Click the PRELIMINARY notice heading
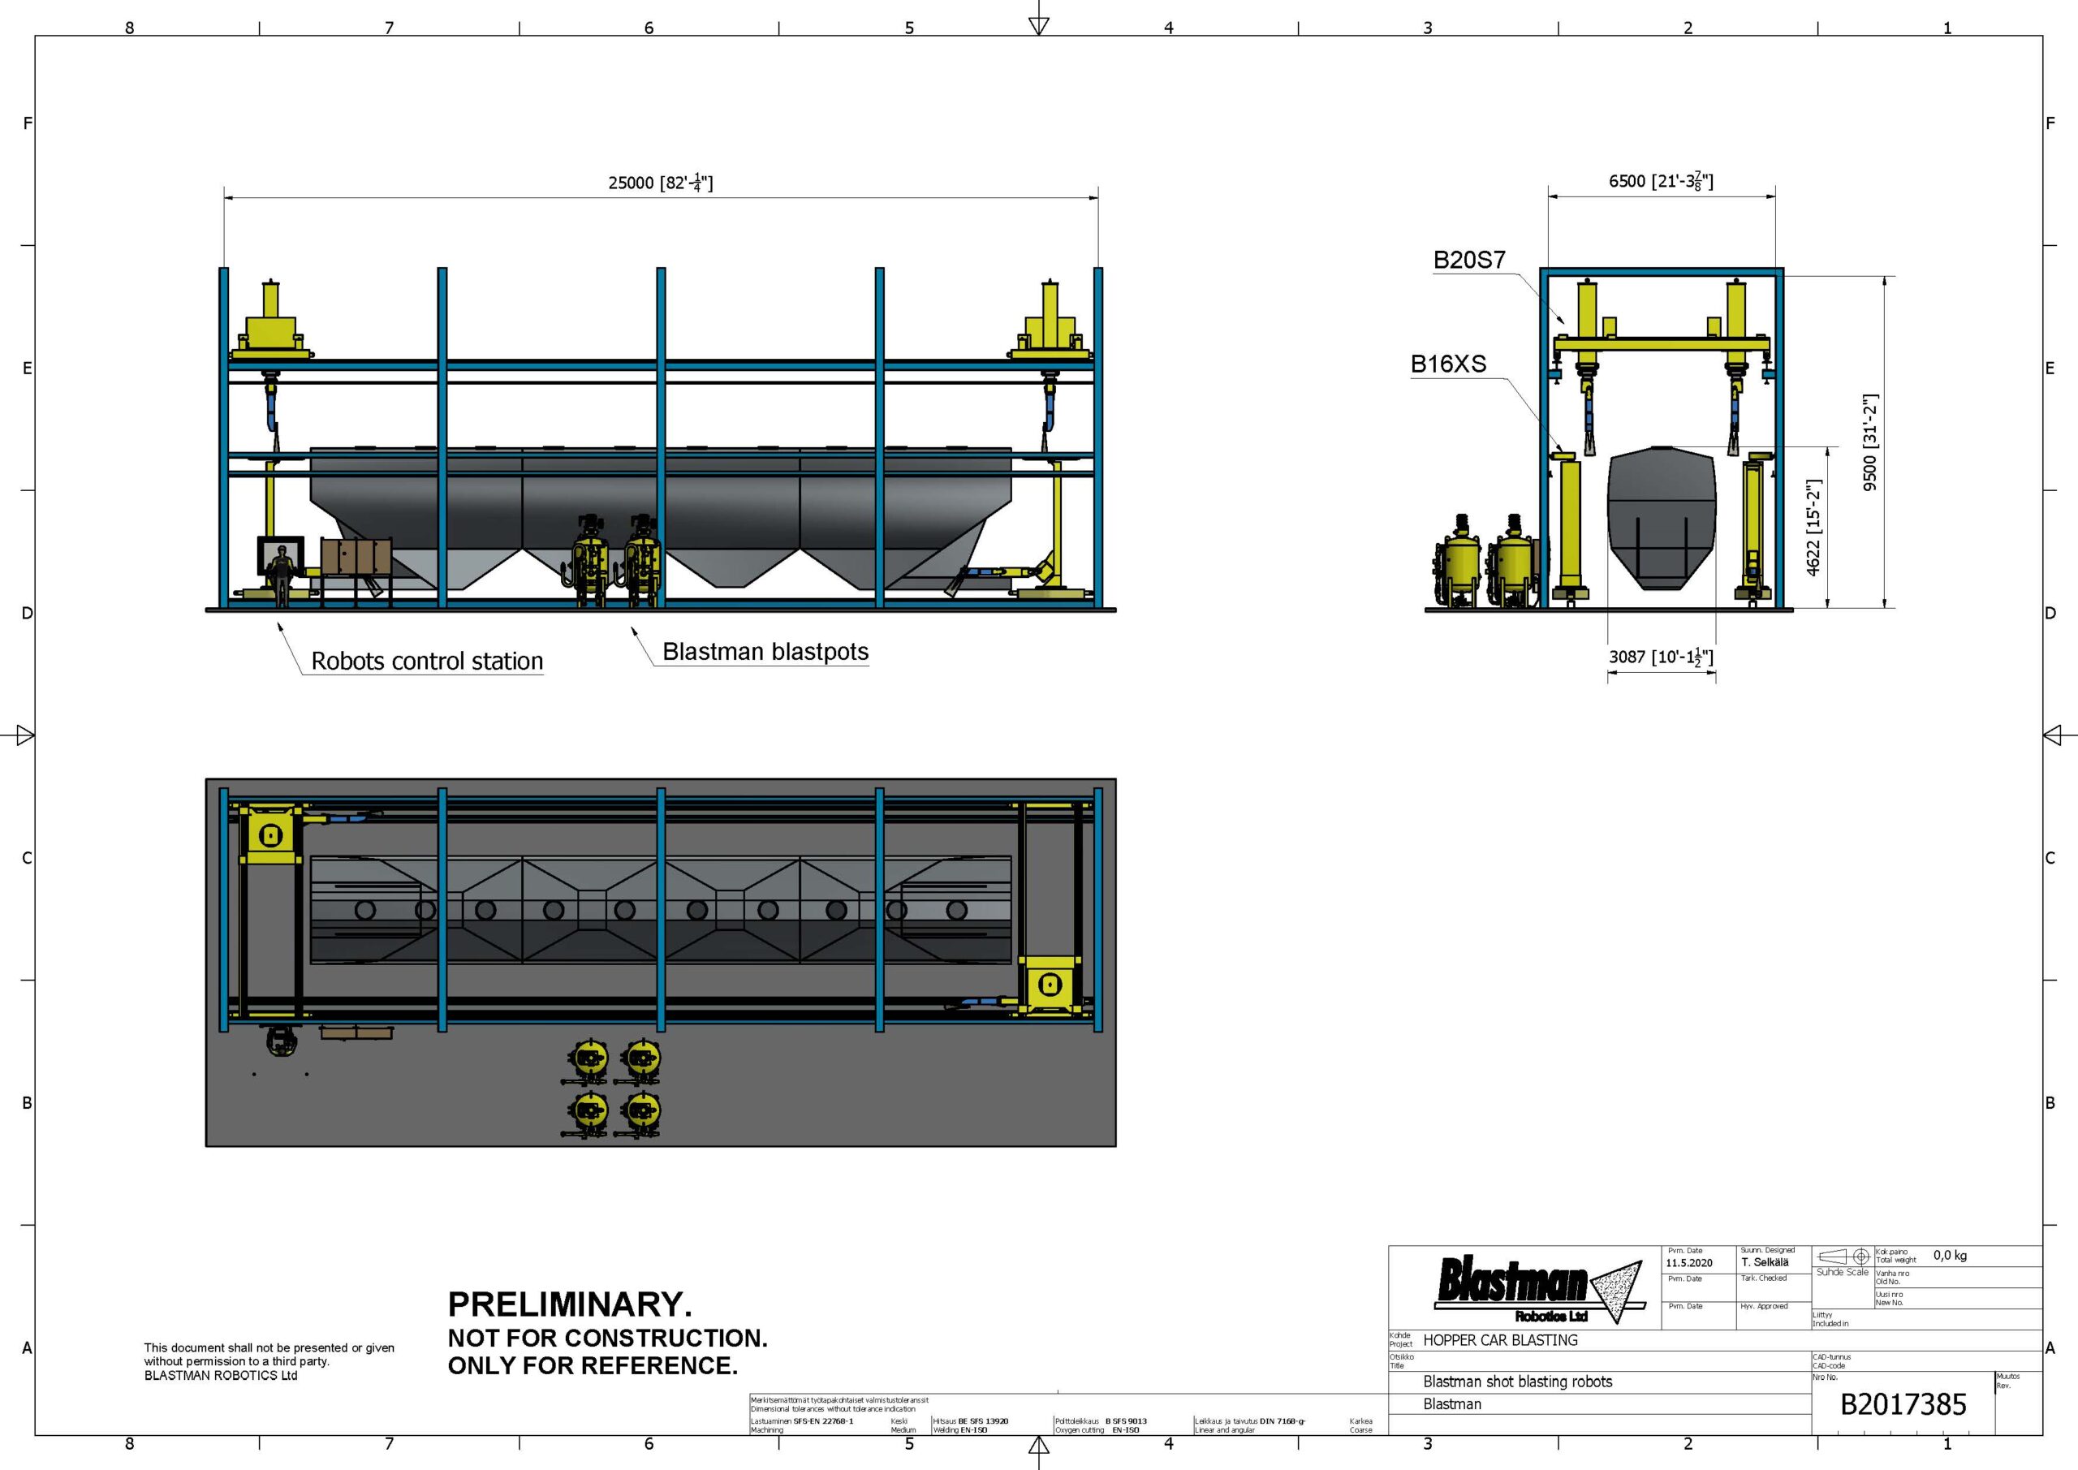Image resolution: width=2078 pixels, height=1470 pixels. point(569,1304)
